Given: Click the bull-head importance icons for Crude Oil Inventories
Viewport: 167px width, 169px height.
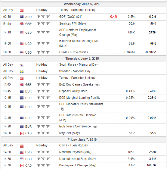Looking at the screenshot, I should click(x=43, y=52).
